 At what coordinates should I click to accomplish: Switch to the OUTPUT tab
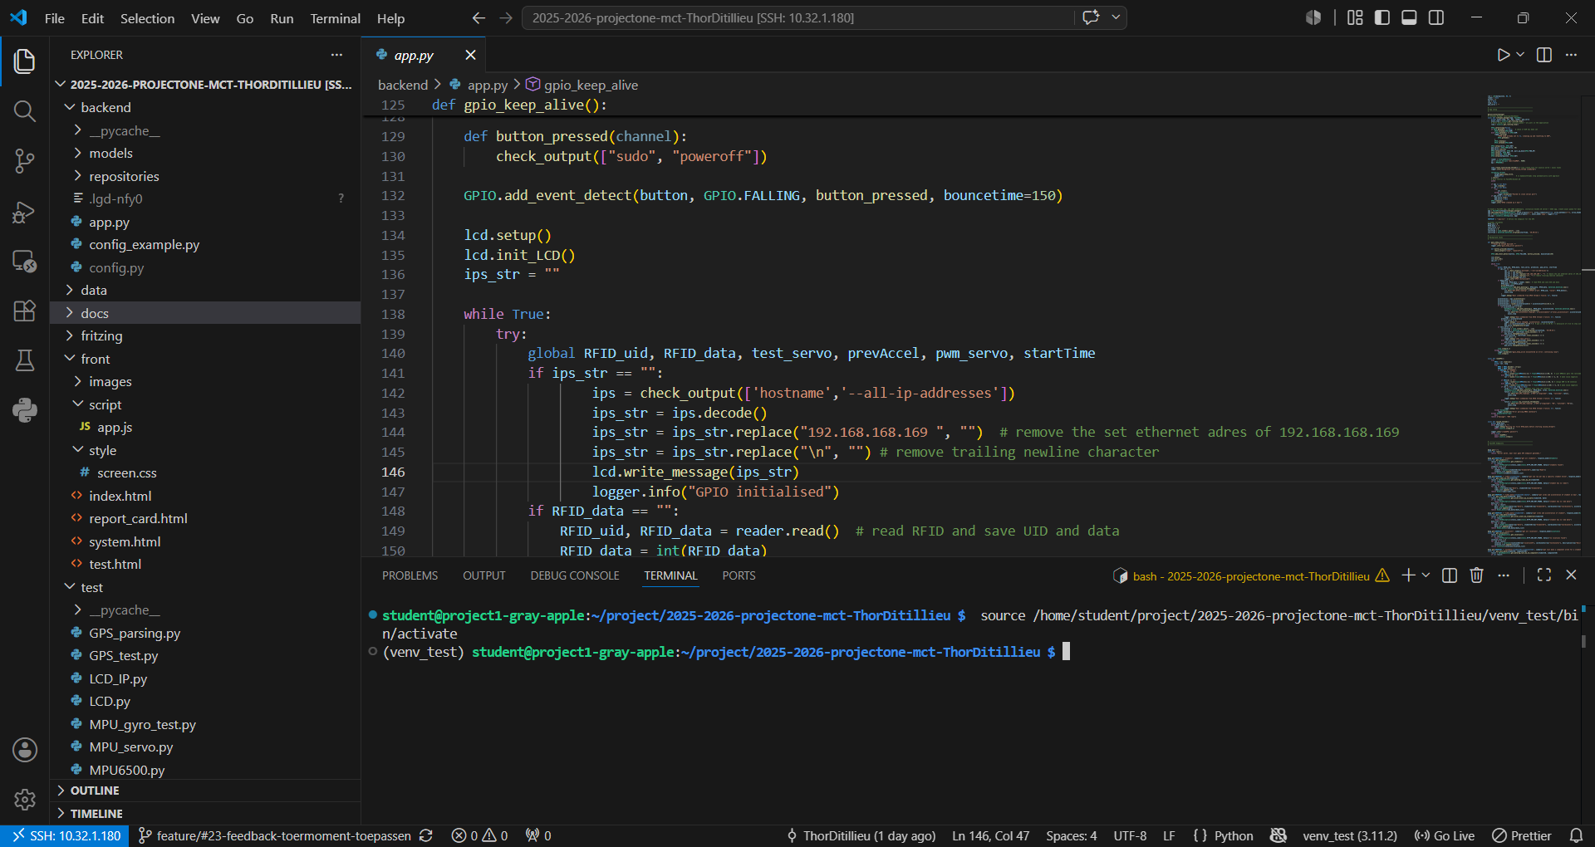(484, 575)
